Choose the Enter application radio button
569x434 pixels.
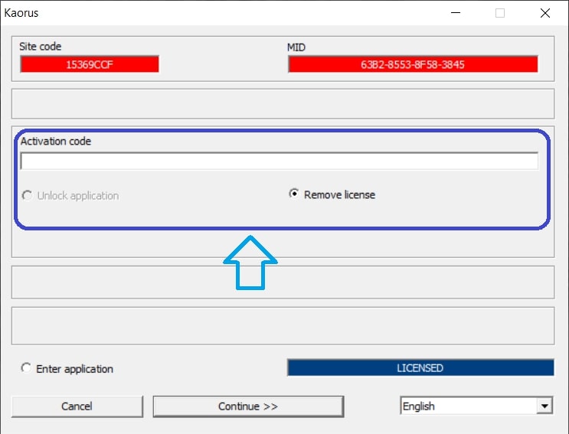[28, 369]
